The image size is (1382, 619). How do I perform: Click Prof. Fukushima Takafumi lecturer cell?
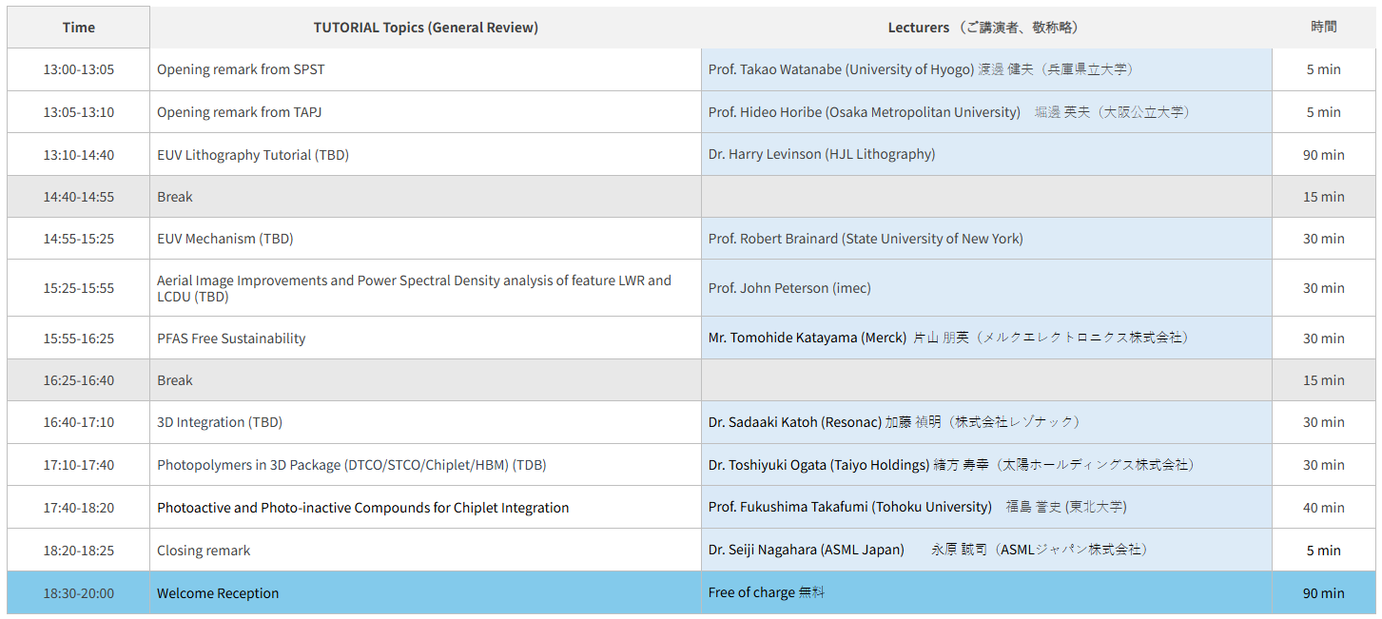coord(917,508)
